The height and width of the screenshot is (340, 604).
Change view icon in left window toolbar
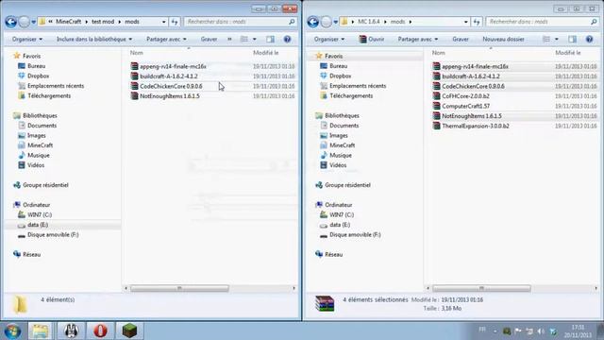(244, 40)
